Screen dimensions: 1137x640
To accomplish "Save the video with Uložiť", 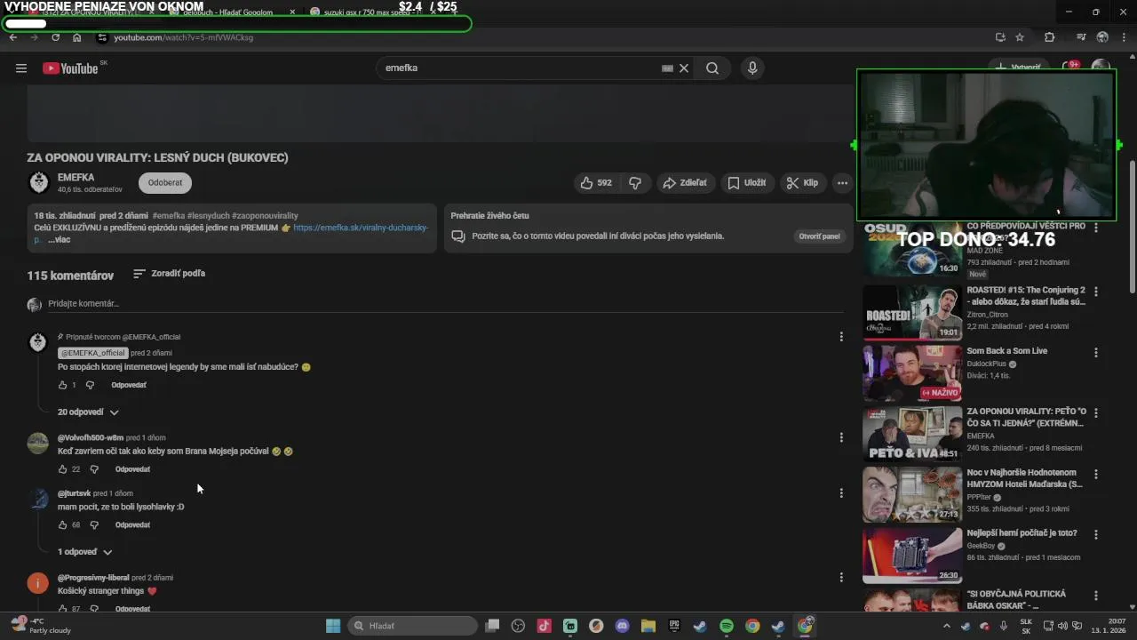I will click(746, 183).
